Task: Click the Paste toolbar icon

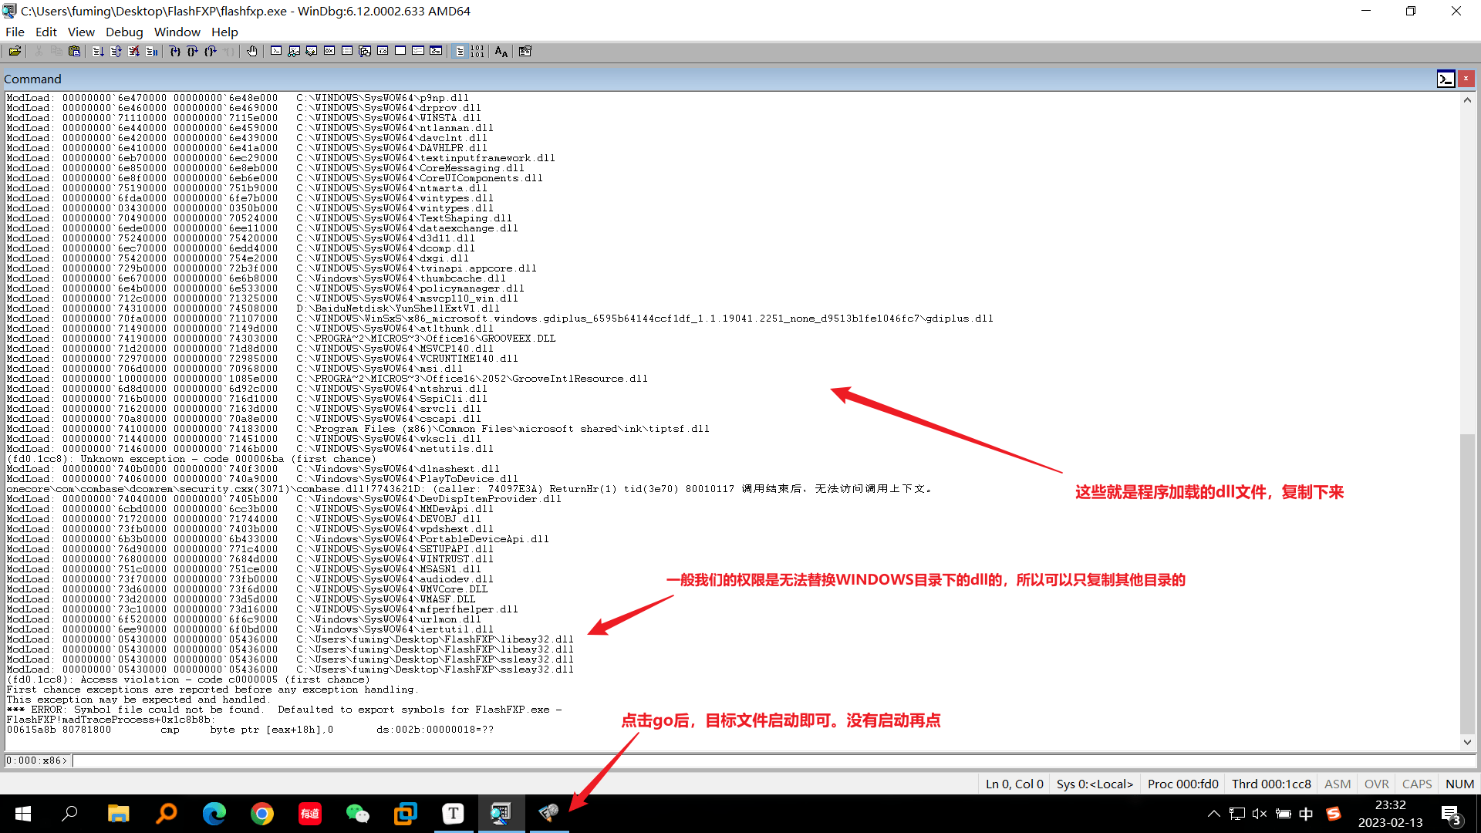Action: pyautogui.click(x=74, y=51)
